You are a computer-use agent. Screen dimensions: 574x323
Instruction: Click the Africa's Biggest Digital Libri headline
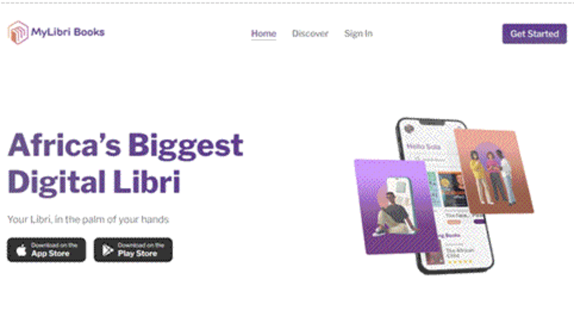(x=126, y=164)
